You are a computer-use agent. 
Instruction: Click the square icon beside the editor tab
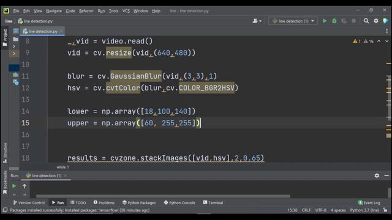pyautogui.click(x=16, y=31)
